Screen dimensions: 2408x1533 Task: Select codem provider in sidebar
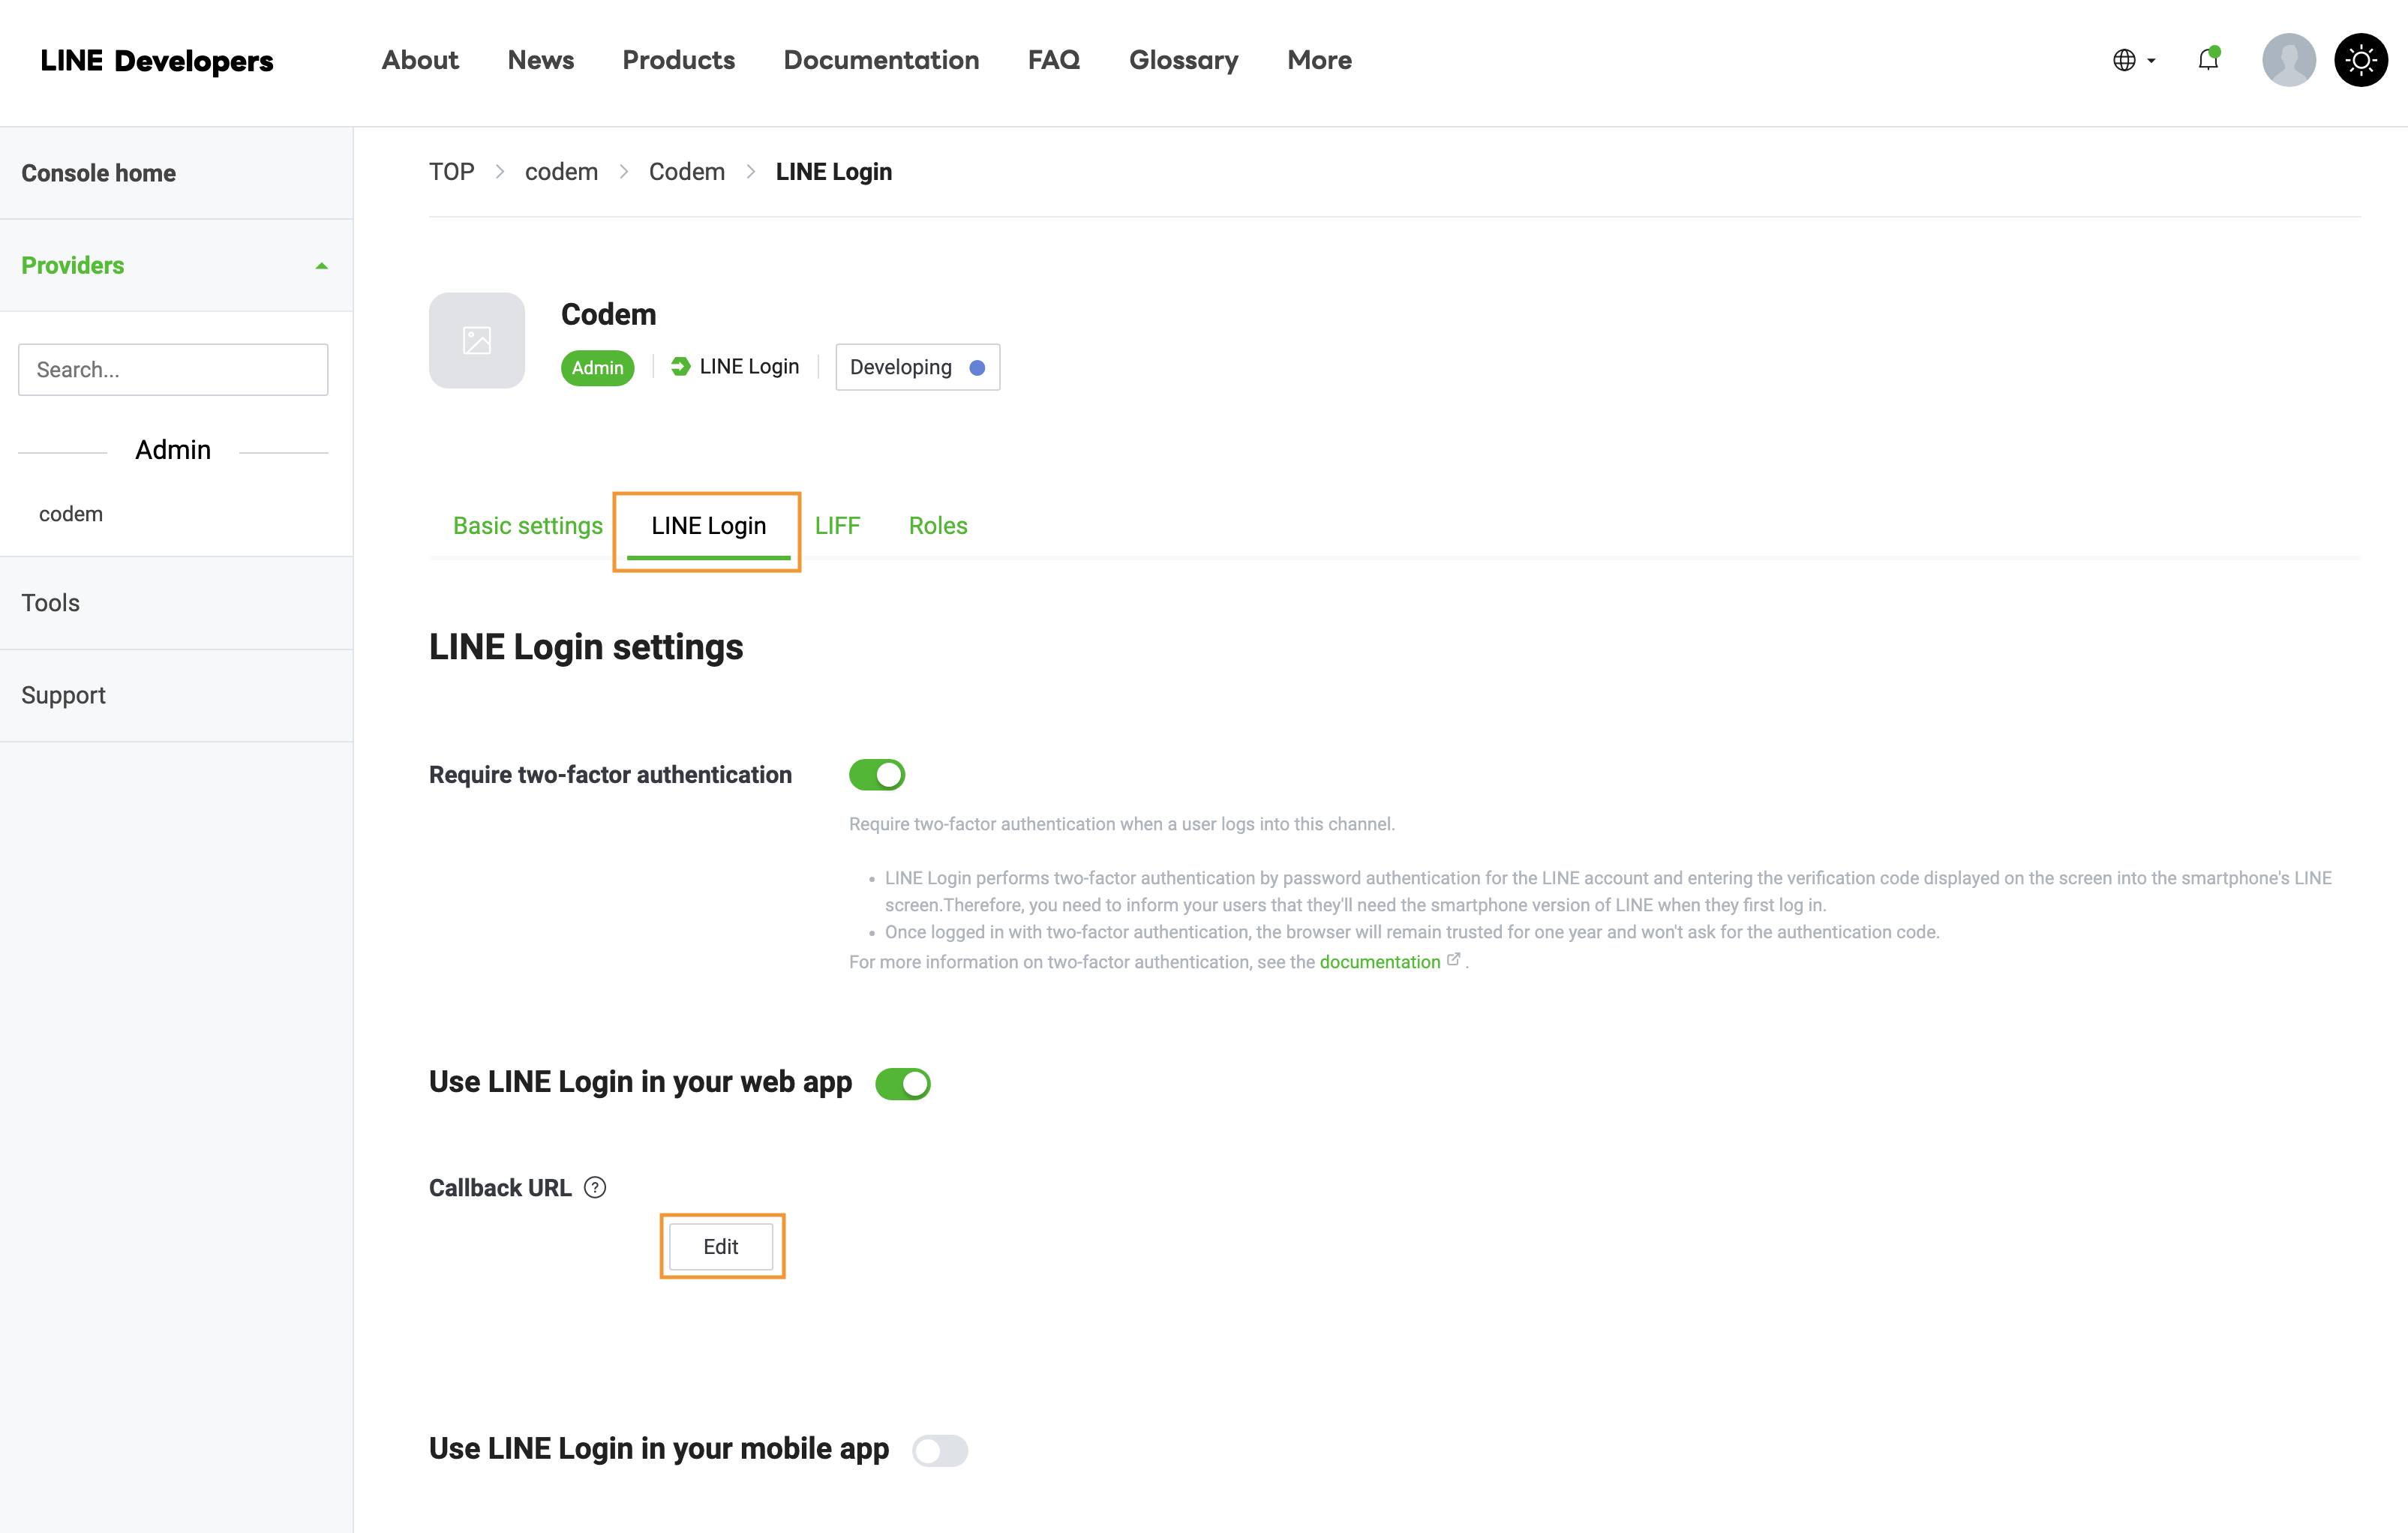pyautogui.click(x=70, y=514)
